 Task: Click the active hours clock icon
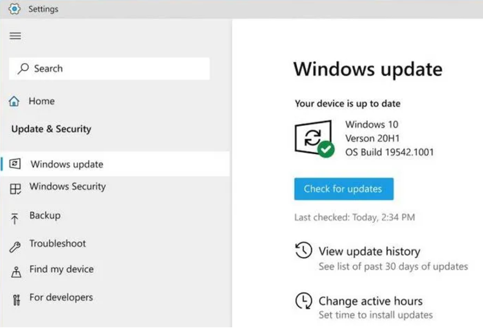(x=303, y=300)
